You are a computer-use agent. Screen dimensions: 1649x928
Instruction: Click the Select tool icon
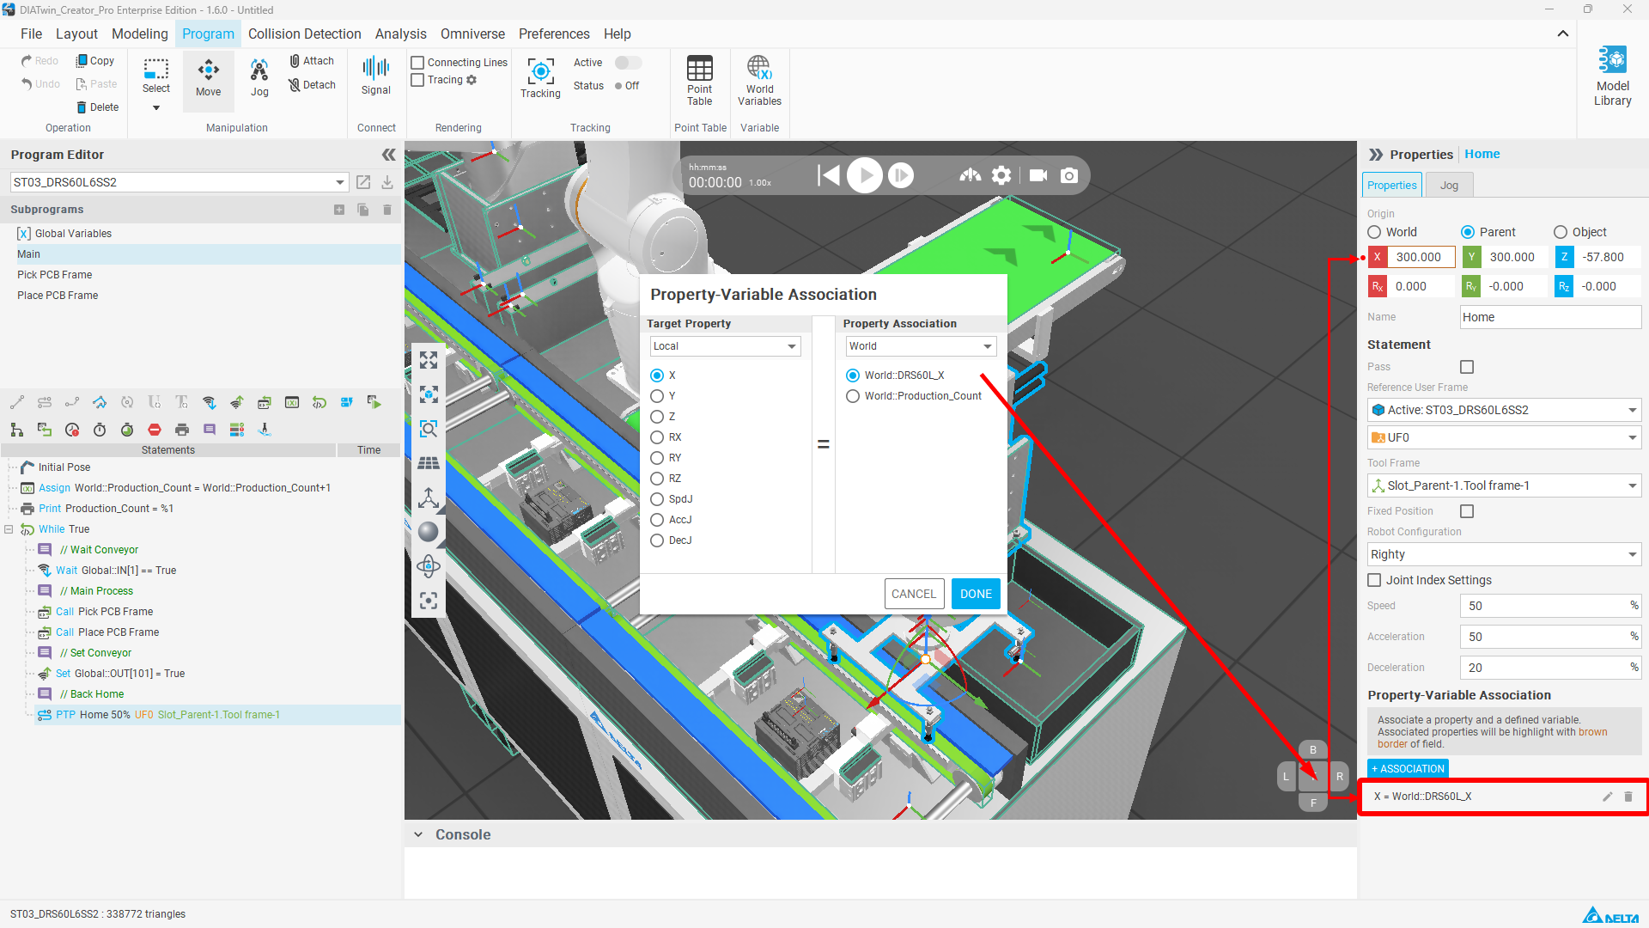click(156, 70)
